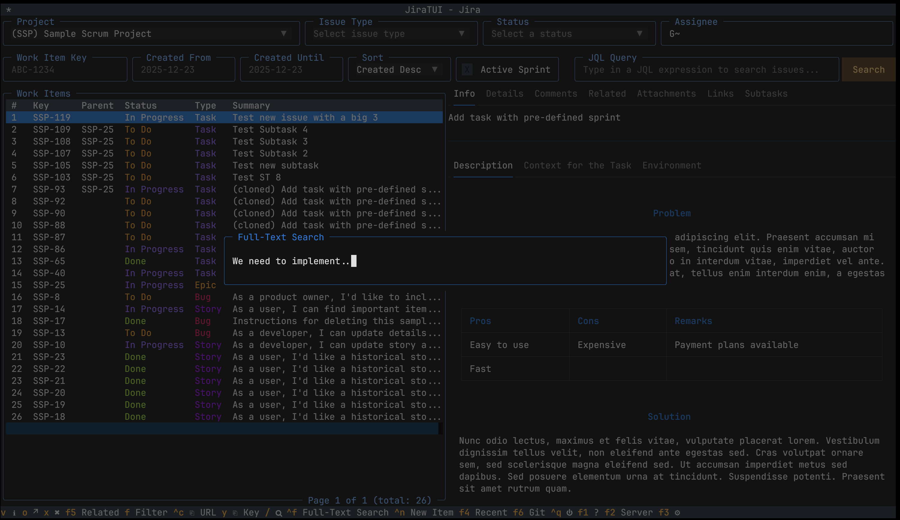900x520 pixels.
Task: Click the asterisk icon in the title bar
Action: (x=9, y=10)
